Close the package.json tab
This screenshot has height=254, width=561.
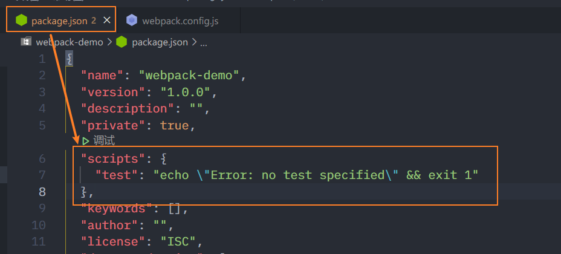[106, 21]
